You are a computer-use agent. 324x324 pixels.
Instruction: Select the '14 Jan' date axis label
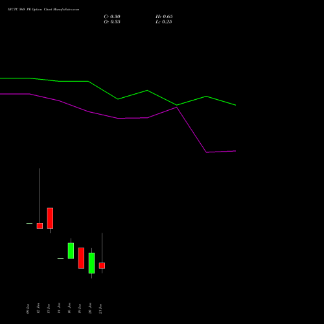coord(59,308)
